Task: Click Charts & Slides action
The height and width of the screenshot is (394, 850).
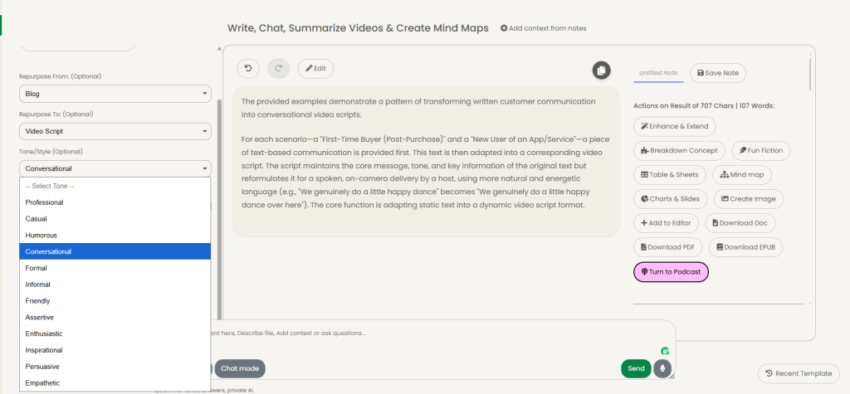Action: pos(670,199)
